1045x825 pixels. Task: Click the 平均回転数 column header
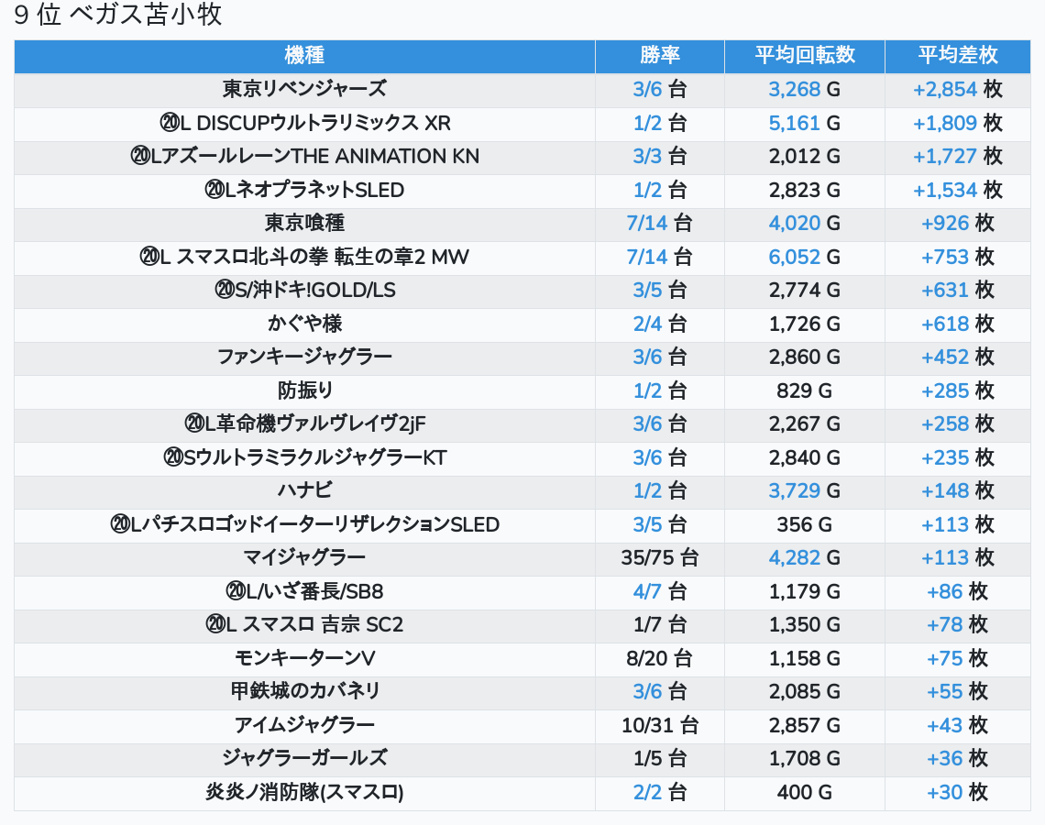804,56
